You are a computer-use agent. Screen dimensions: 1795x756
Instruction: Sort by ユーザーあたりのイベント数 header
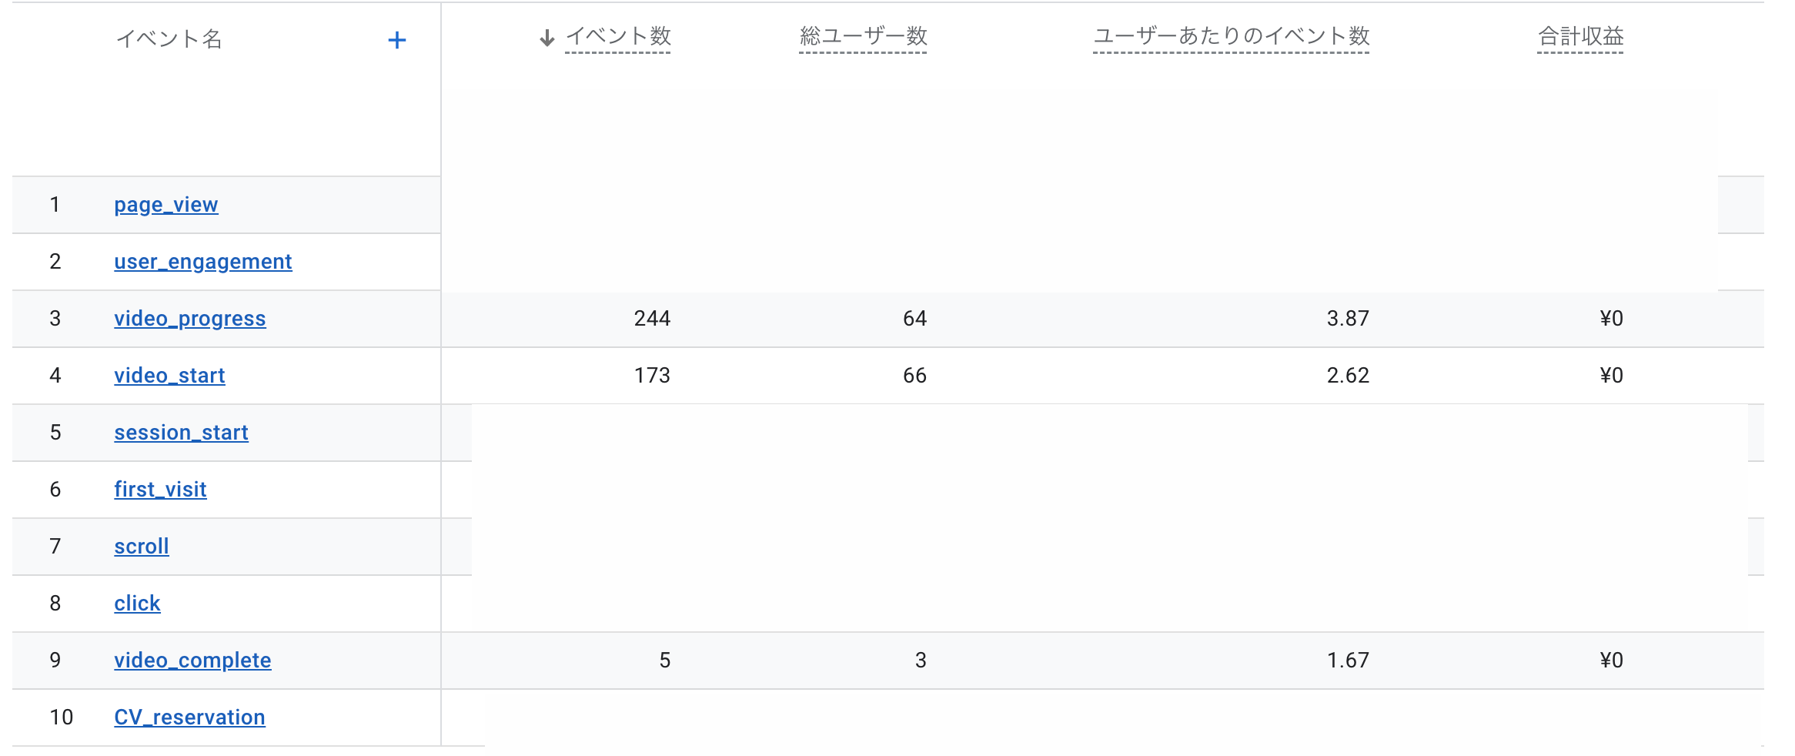(x=1231, y=36)
